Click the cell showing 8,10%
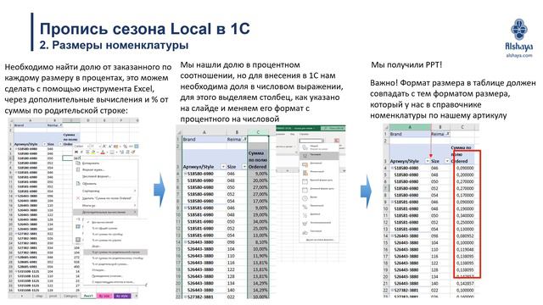The image size is (543, 305). click(258, 242)
